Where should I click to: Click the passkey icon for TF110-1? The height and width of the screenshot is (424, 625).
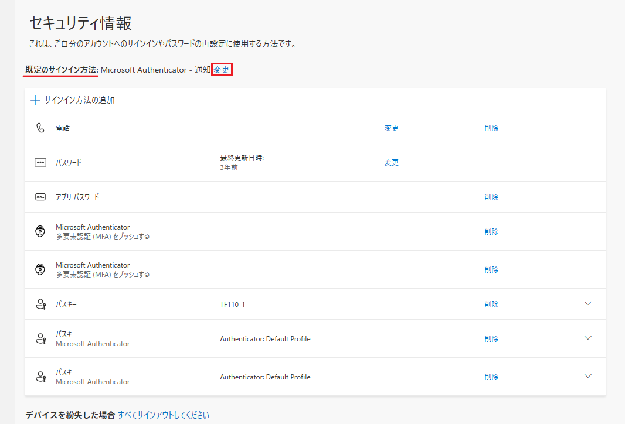coord(40,304)
